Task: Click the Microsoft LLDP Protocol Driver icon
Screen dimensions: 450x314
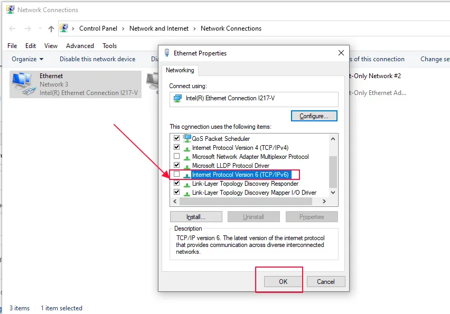Action: click(187, 166)
